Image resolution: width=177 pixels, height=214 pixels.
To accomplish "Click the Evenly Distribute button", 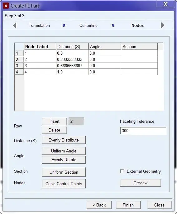I will tap(64, 140).
